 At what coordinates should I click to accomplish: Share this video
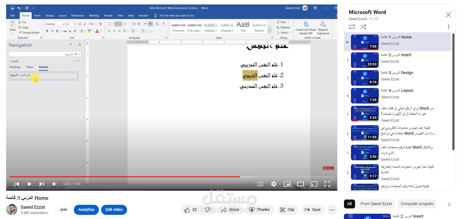pos(230,210)
